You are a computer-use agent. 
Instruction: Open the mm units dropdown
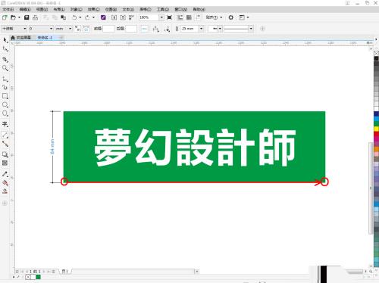click(x=64, y=29)
